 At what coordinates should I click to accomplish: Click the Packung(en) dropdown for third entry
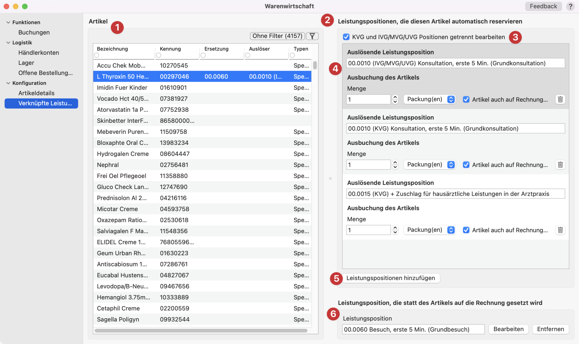click(429, 230)
